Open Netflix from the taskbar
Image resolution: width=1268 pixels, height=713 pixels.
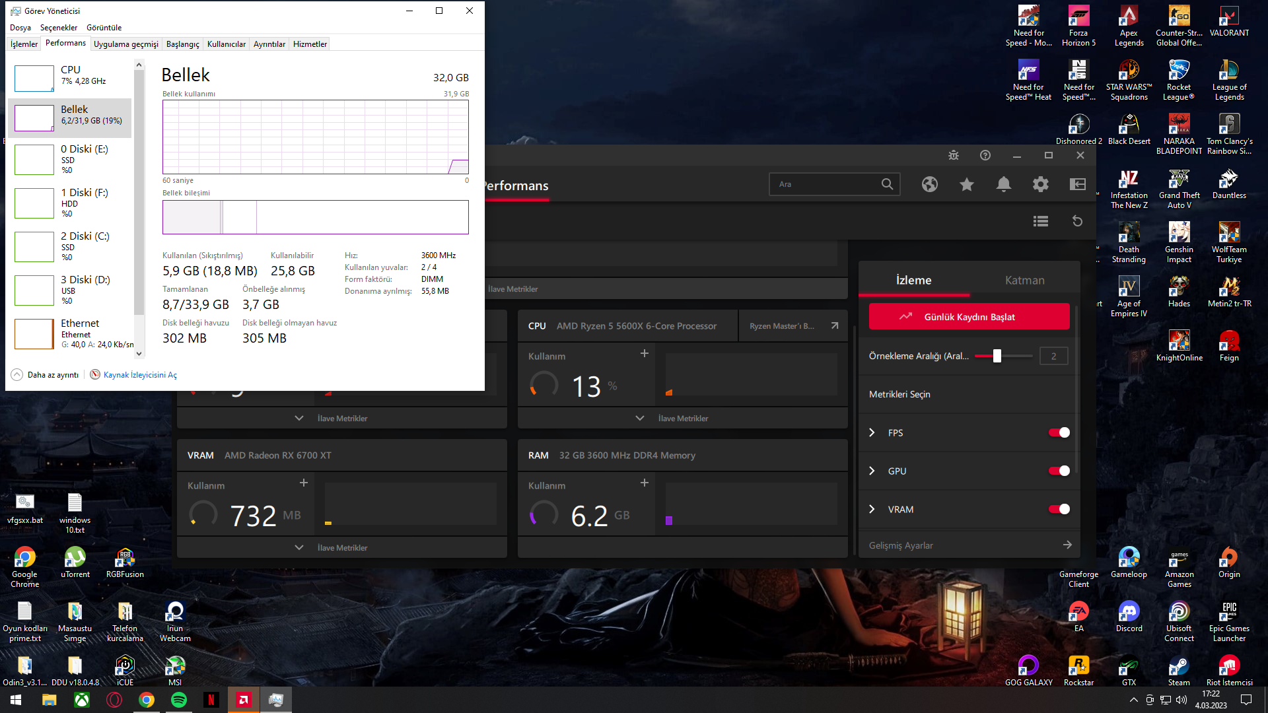[x=211, y=700]
